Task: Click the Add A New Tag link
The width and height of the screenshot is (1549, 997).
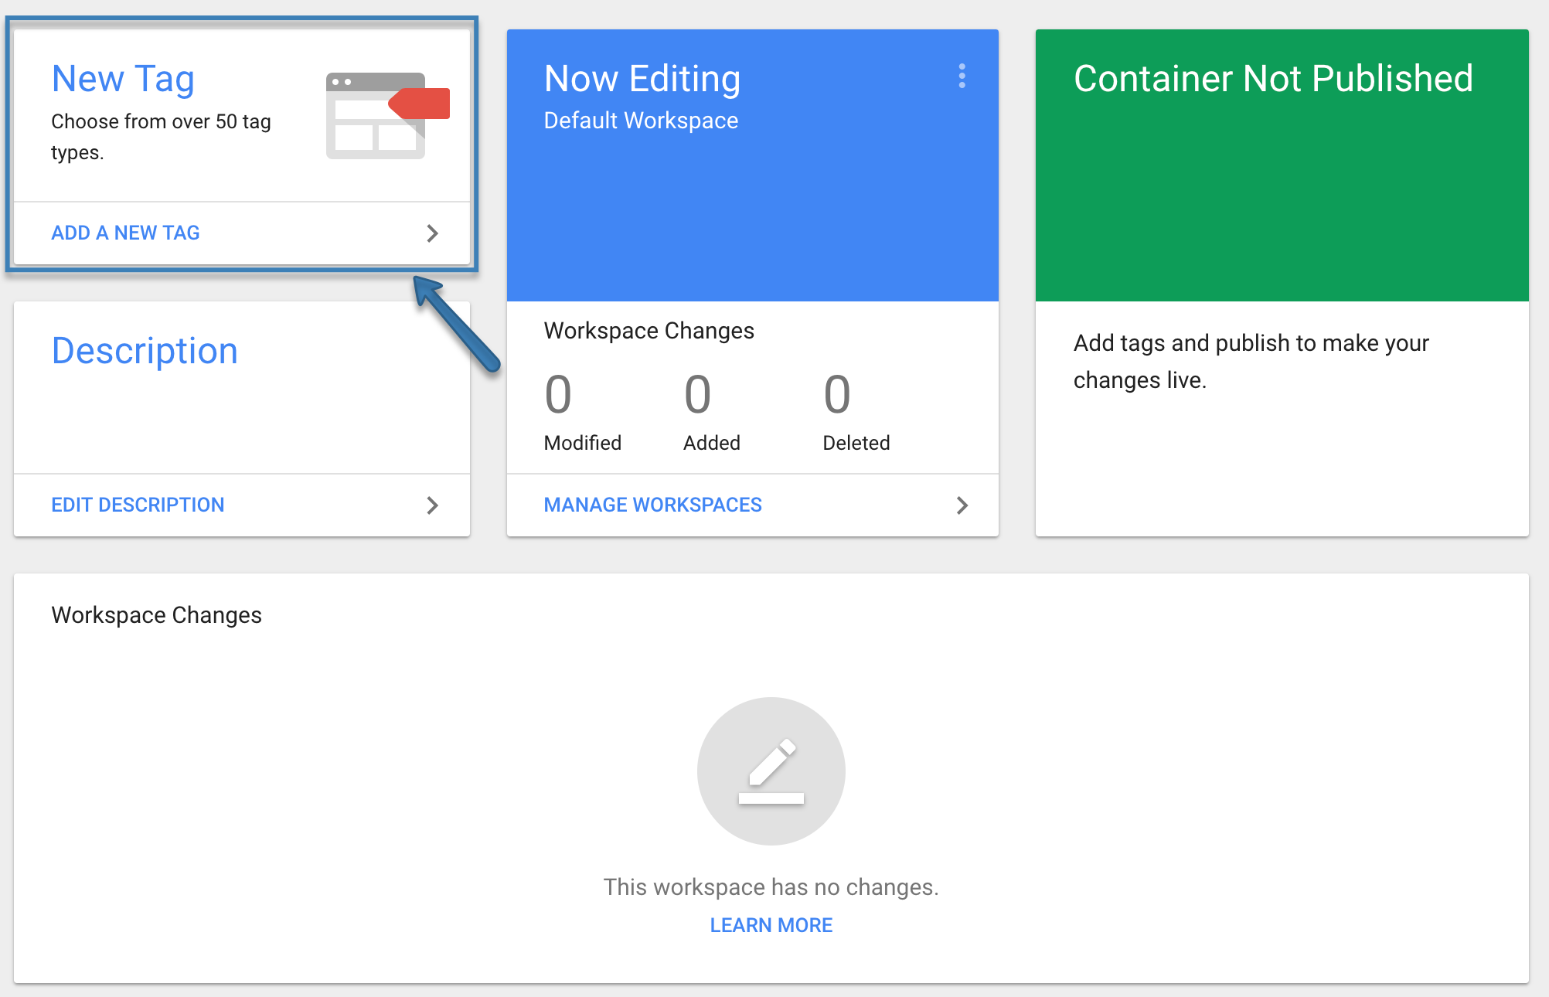Action: coord(125,233)
